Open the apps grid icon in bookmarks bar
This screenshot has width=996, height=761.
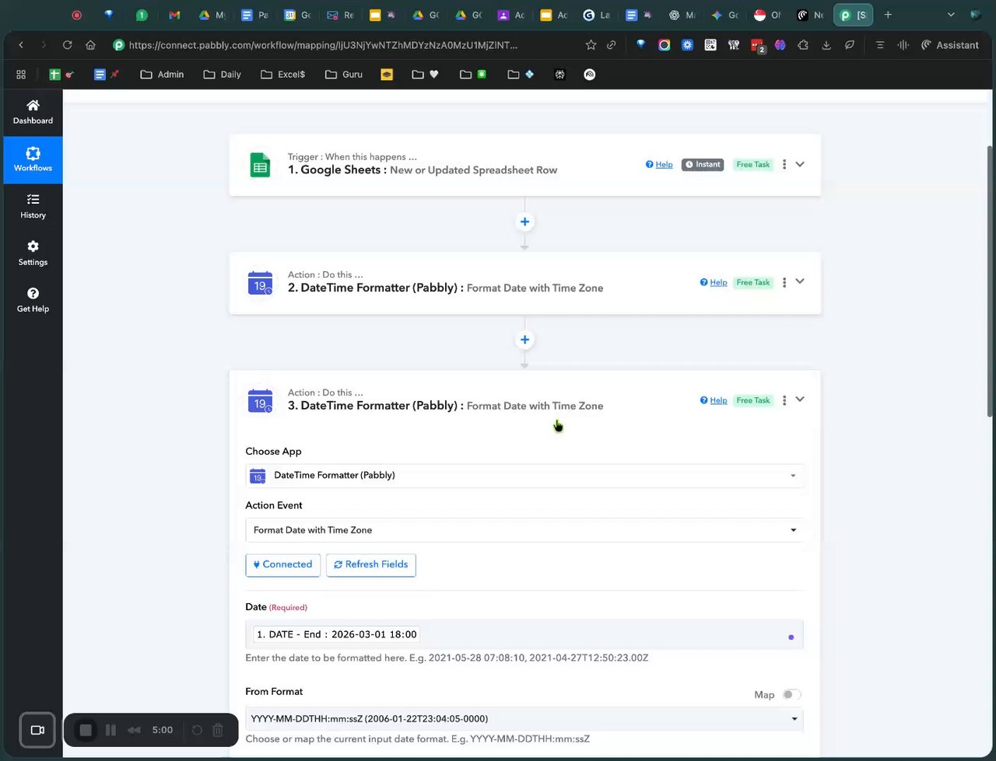21,75
